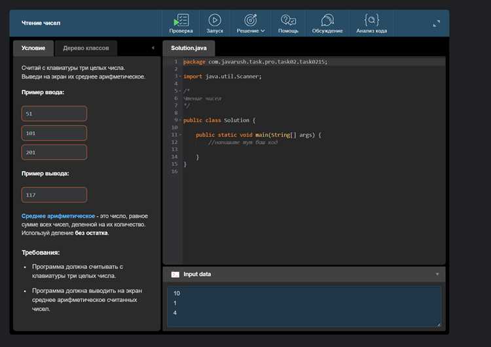491x347 pixels.
Task: Click the Пример вывода heading
Action: 45,174
